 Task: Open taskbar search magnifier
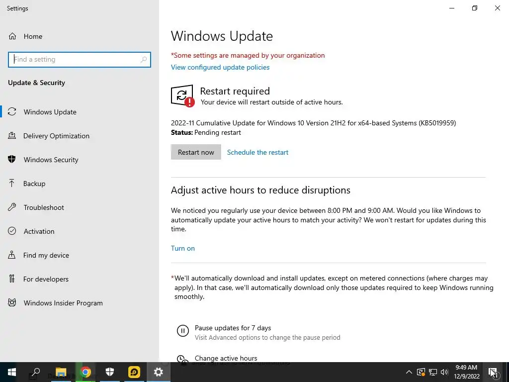36,372
